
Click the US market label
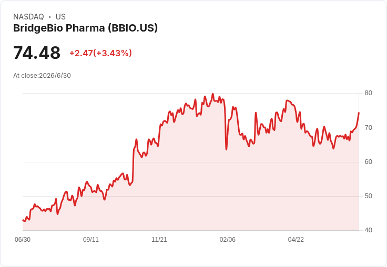[60, 17]
